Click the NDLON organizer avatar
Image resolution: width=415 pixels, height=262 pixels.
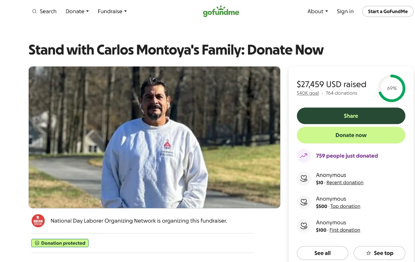coord(38,221)
